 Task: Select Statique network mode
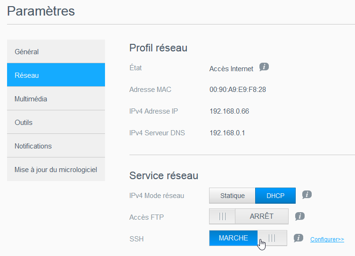tap(232, 196)
